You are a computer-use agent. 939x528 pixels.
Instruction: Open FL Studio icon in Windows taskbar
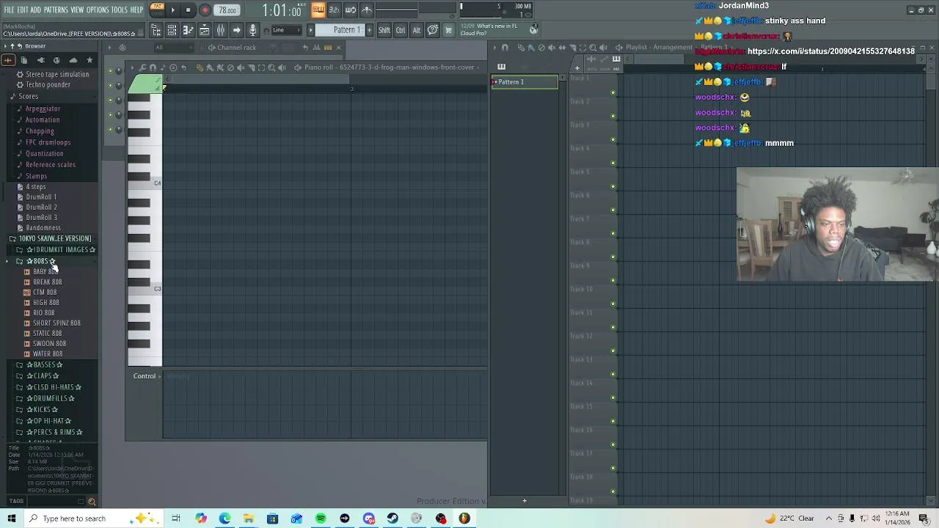pos(464,518)
